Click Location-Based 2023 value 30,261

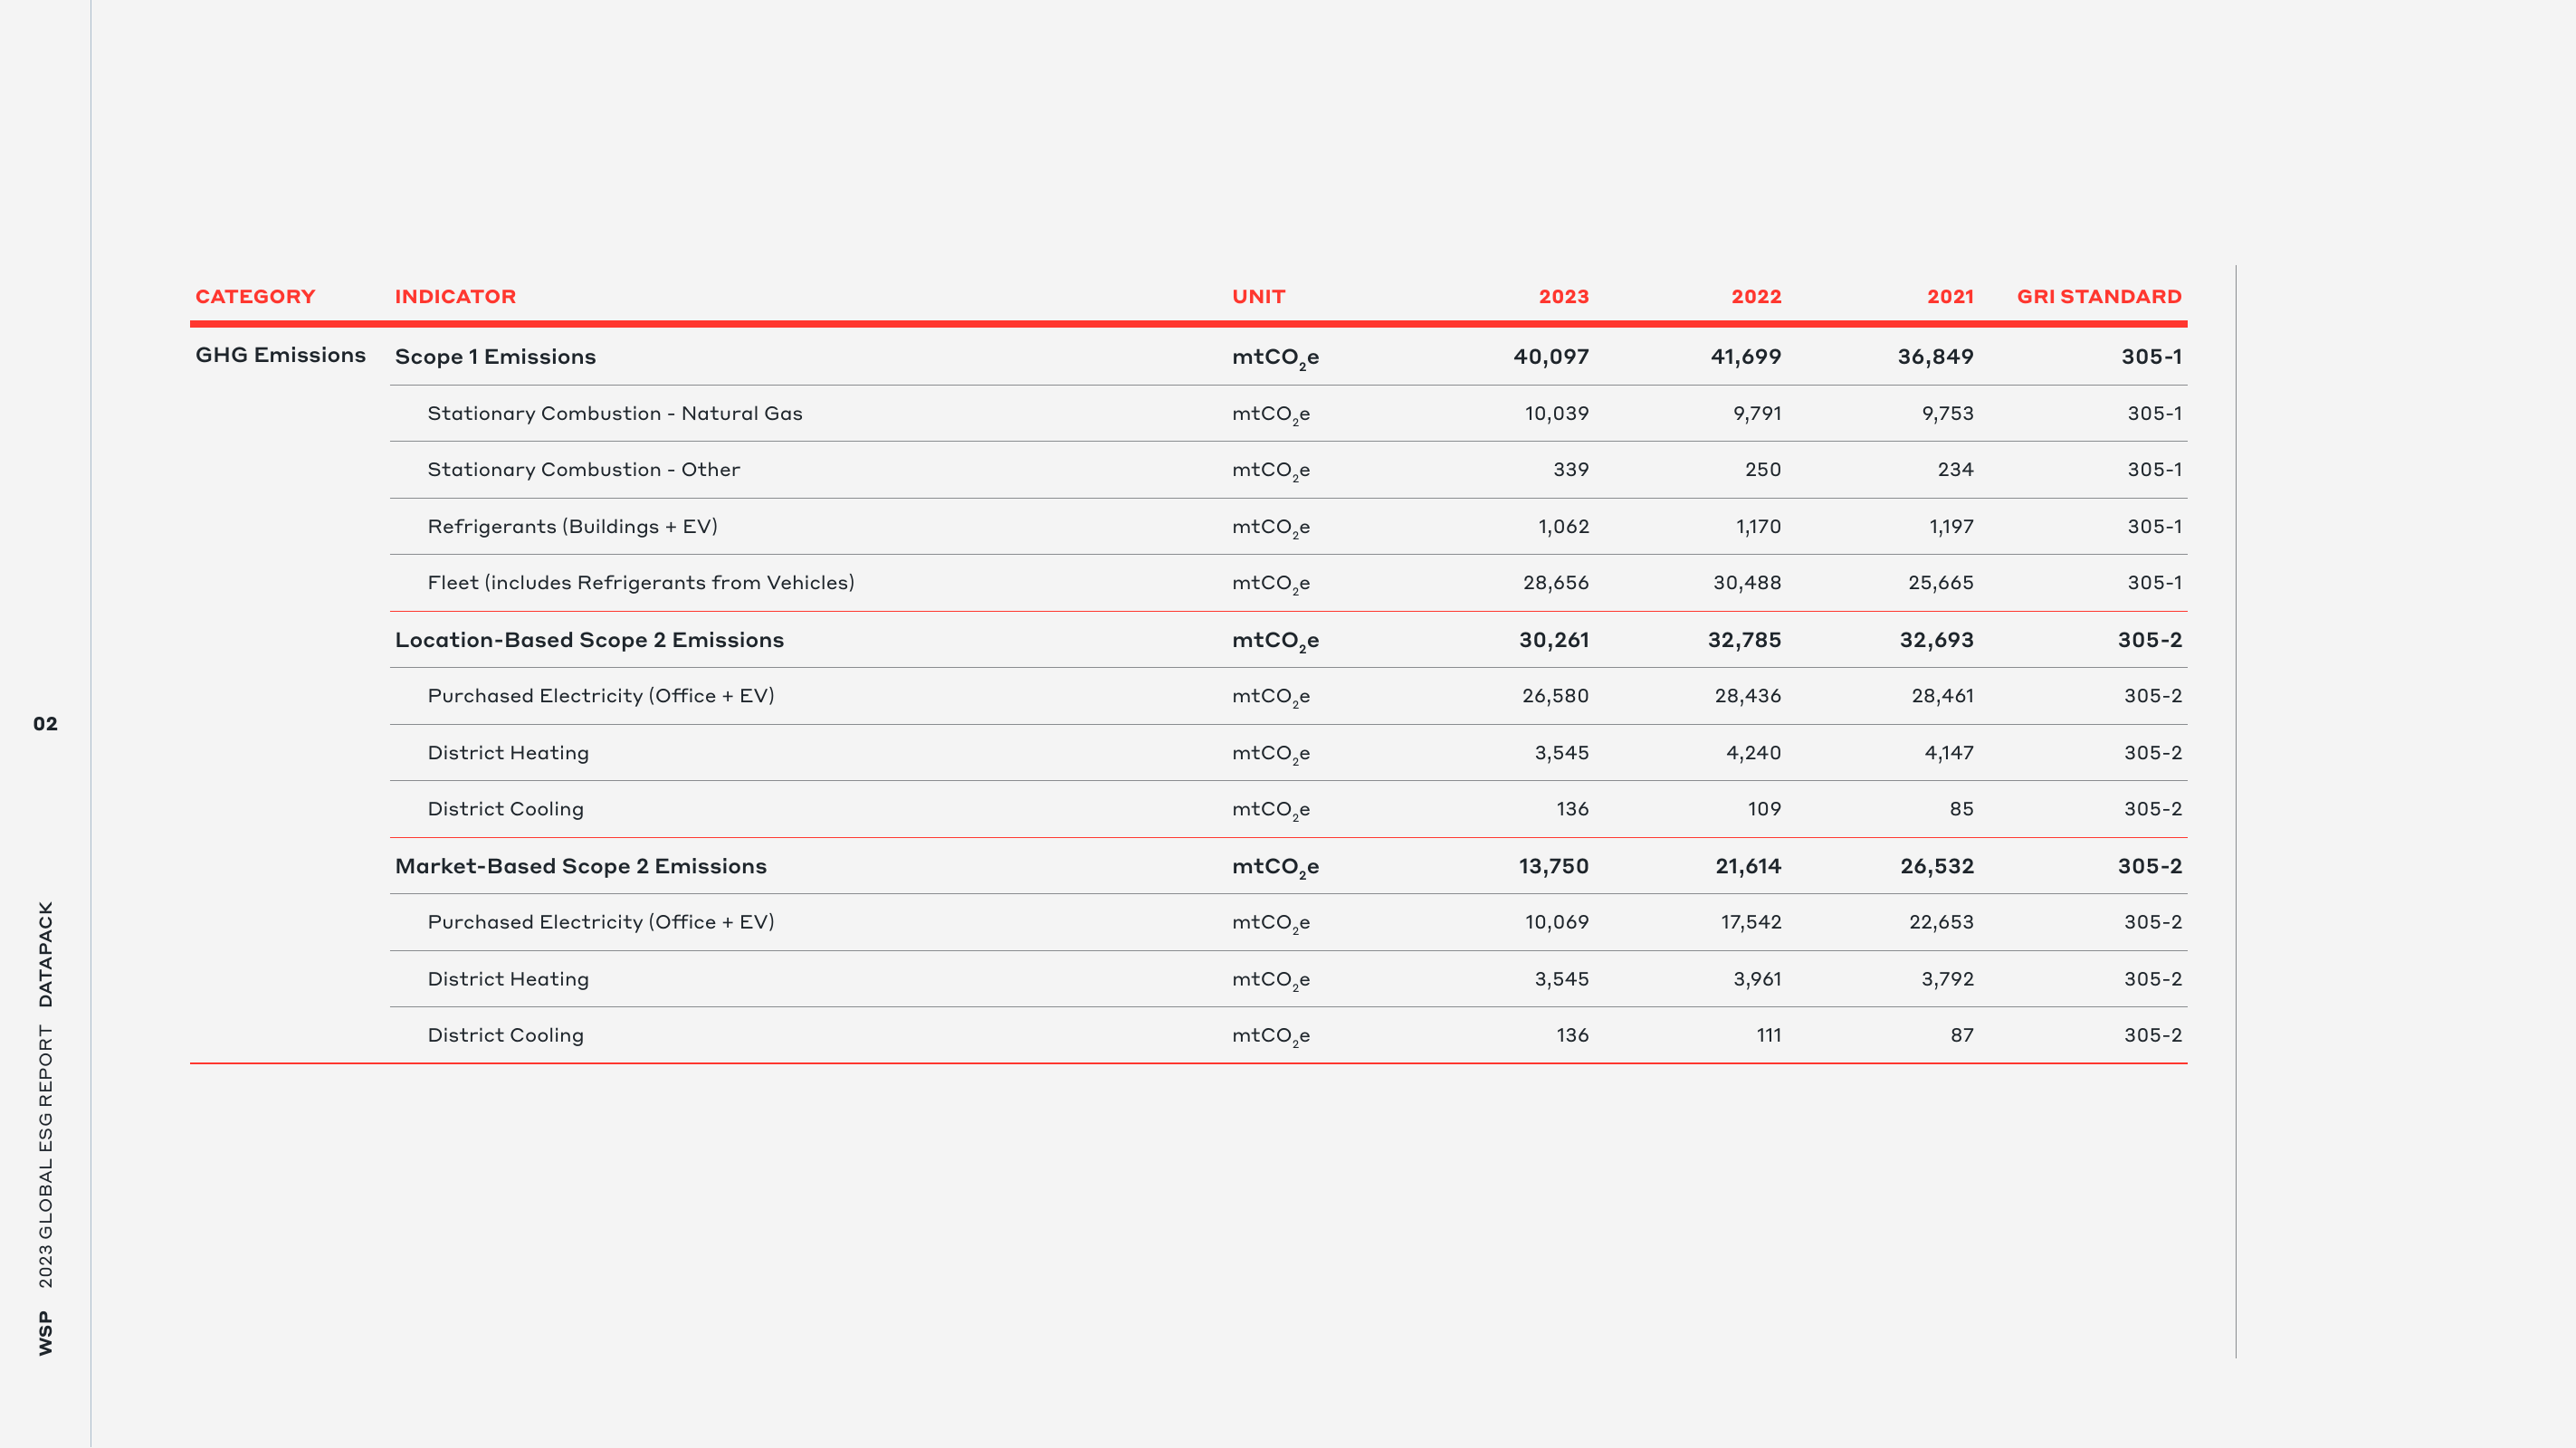pos(1554,640)
